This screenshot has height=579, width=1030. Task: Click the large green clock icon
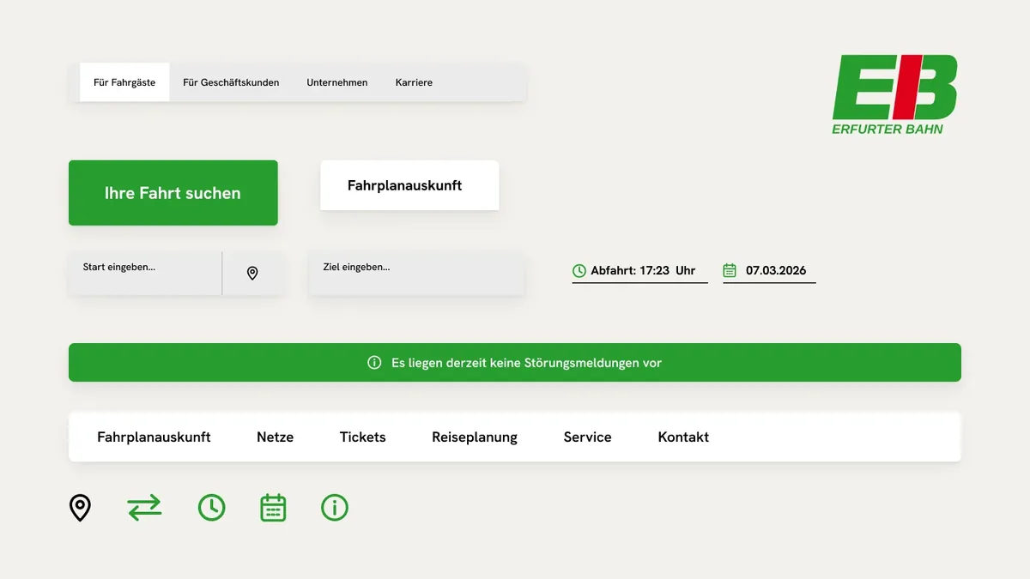(212, 508)
